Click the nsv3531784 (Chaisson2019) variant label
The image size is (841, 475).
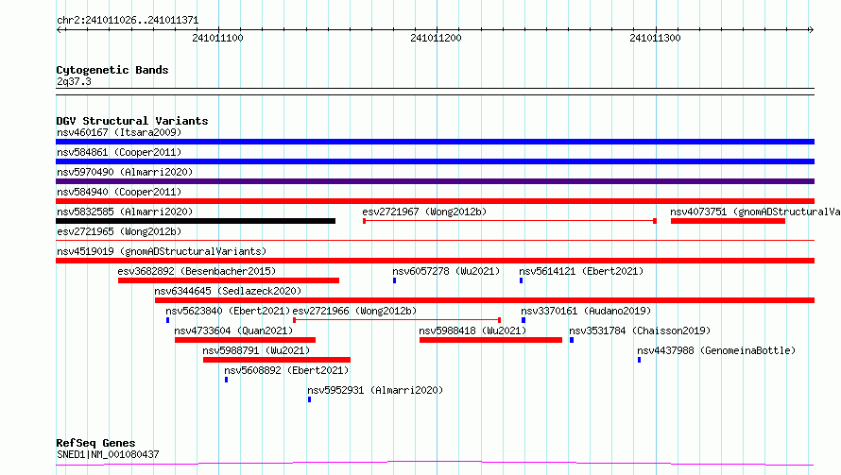pos(640,331)
